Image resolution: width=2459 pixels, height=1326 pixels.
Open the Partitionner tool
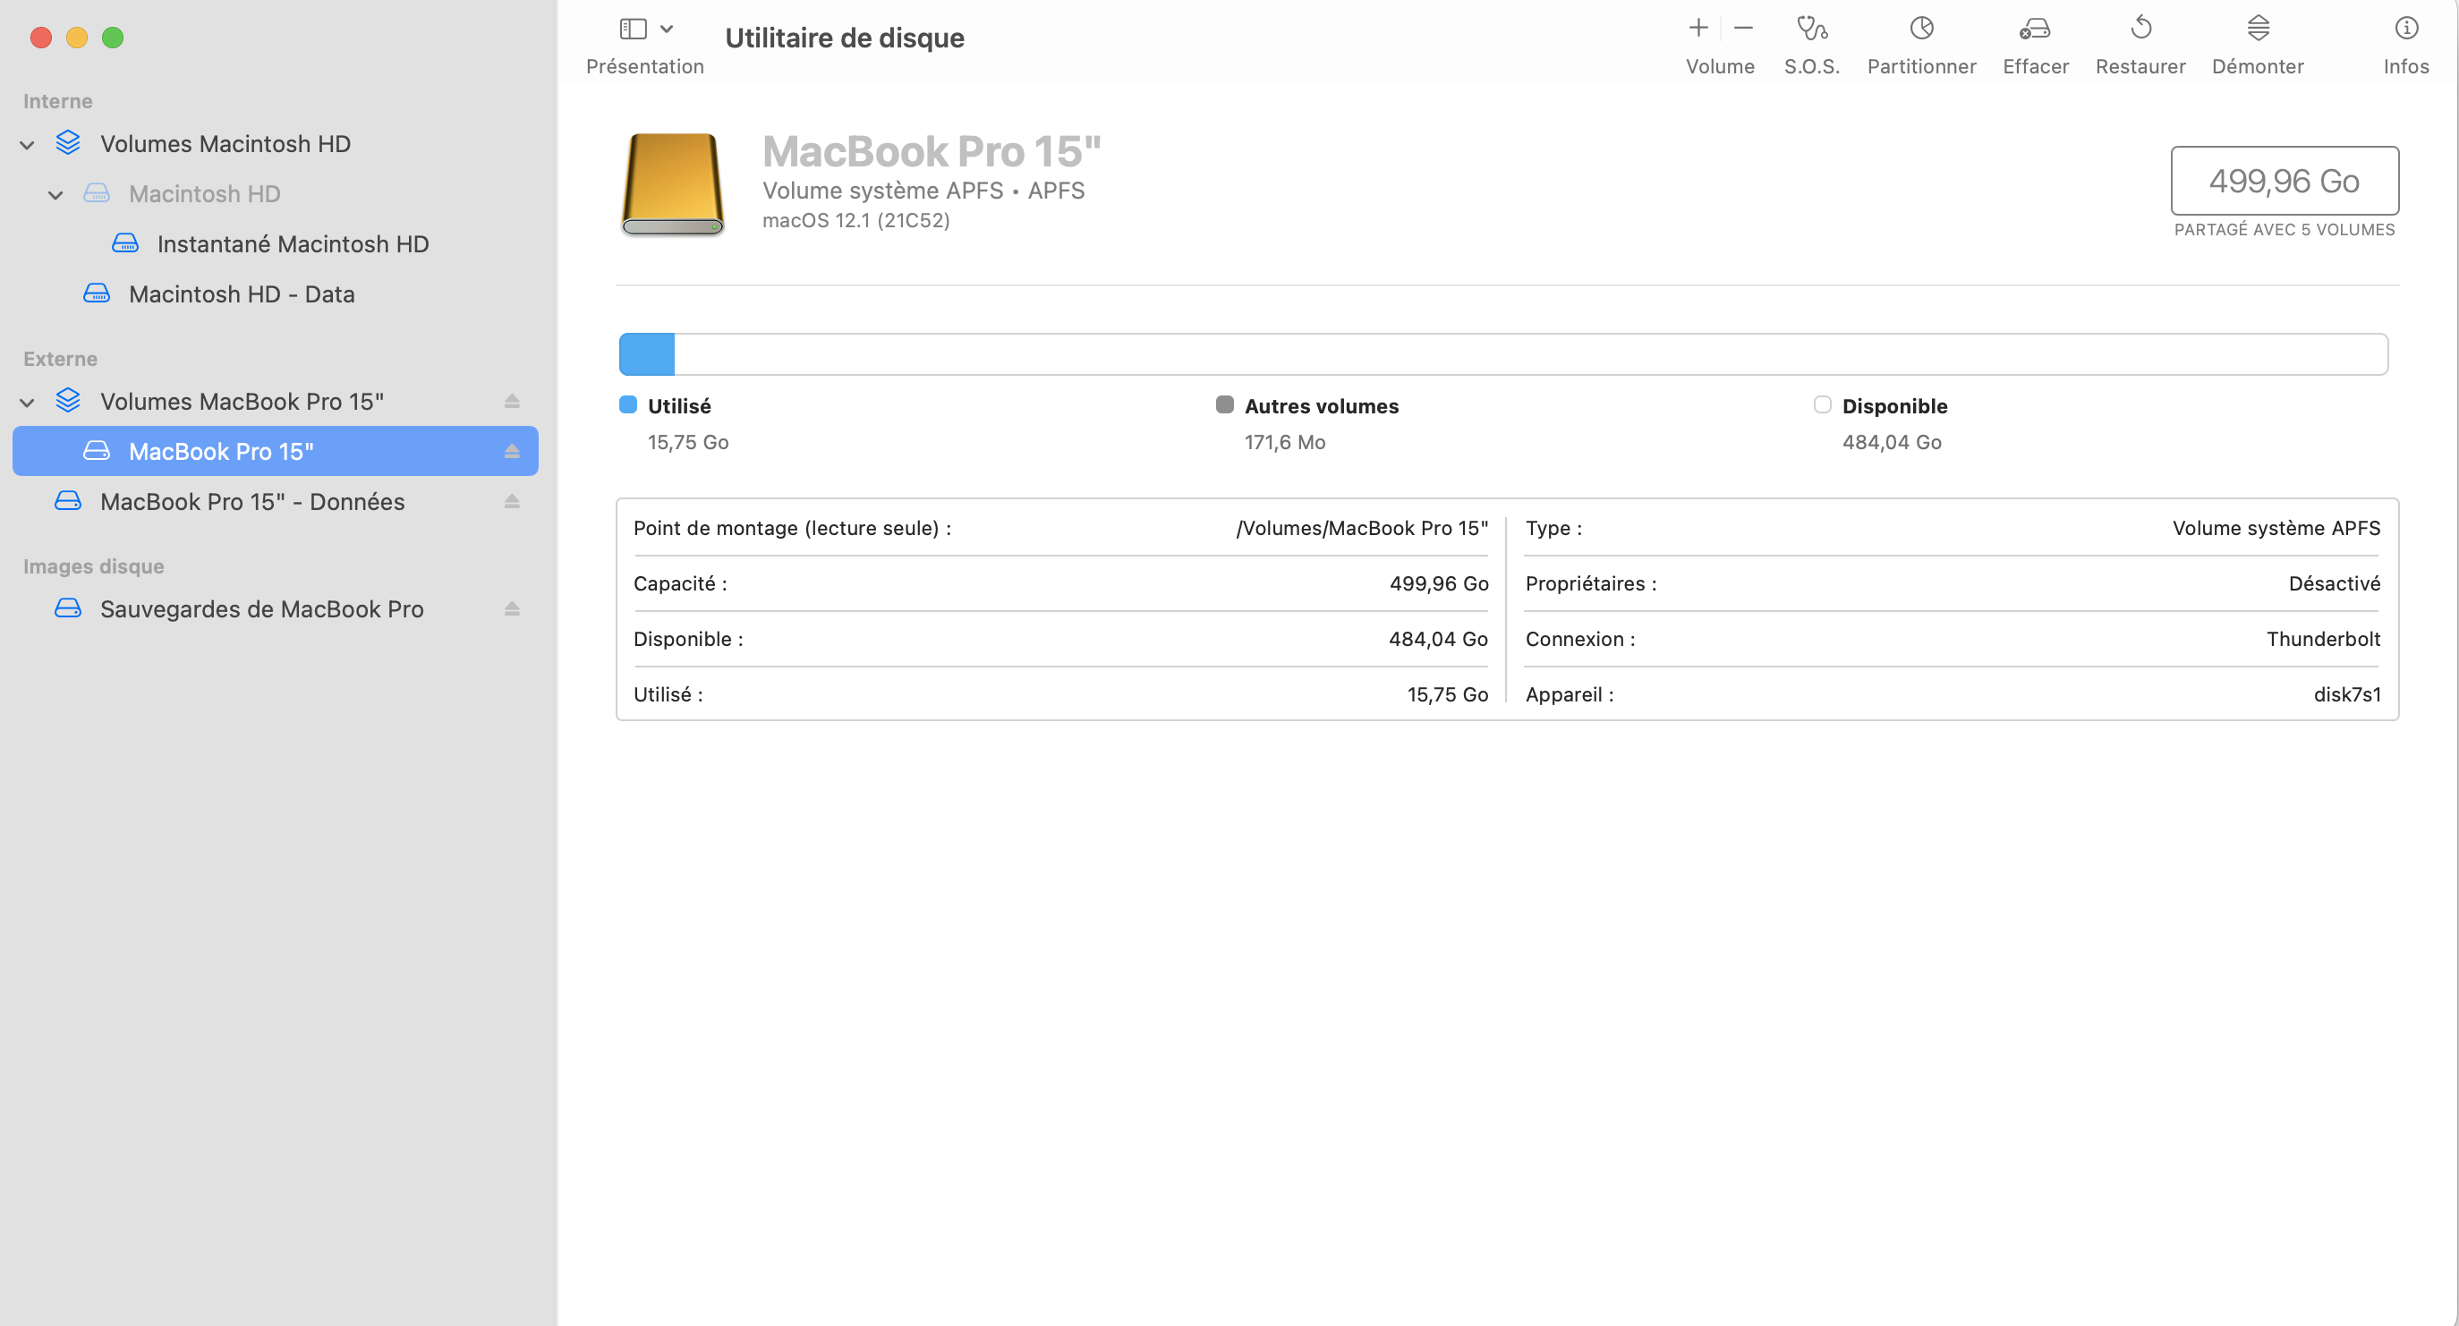click(1920, 30)
